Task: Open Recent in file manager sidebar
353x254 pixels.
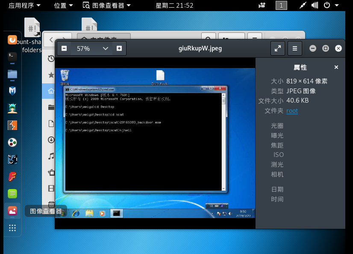Action: pos(51,59)
